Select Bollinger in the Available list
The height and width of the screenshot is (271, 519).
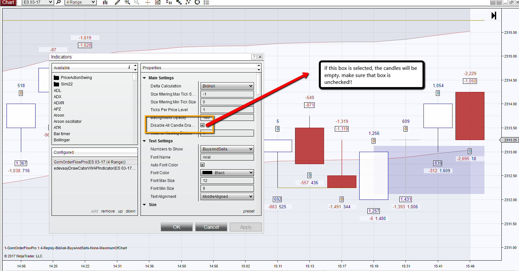tap(62, 140)
